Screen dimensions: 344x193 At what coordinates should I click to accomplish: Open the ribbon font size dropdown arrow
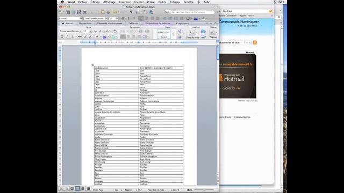coord(90,31)
